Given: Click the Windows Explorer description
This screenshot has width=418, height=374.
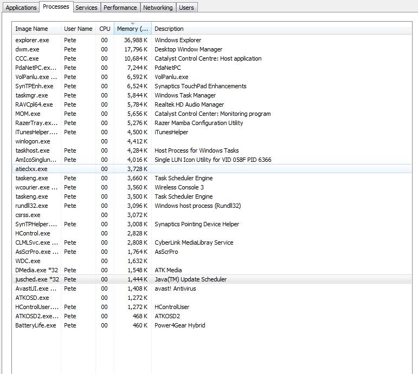Looking at the screenshot, I should pyautogui.click(x=178, y=40).
